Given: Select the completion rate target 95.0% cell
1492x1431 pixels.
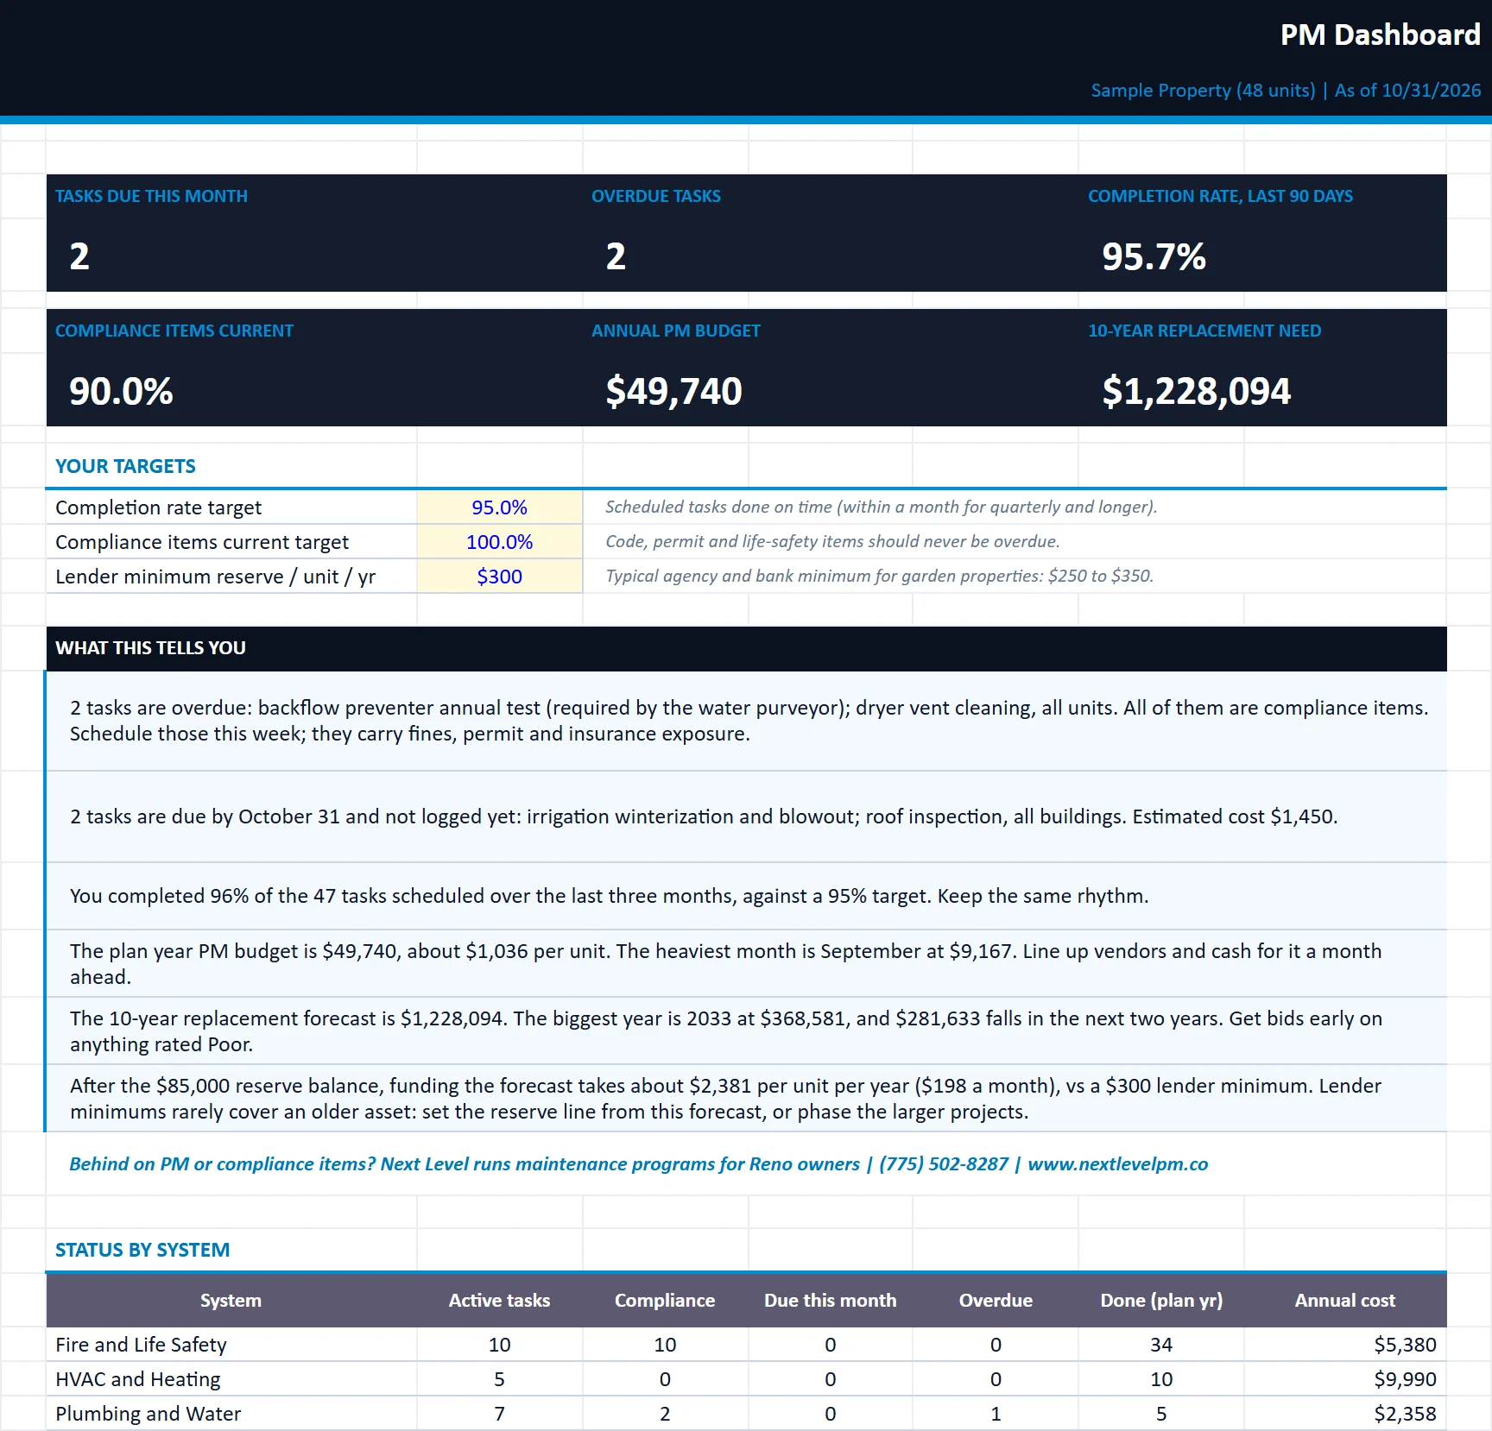Looking at the screenshot, I should click(x=499, y=507).
